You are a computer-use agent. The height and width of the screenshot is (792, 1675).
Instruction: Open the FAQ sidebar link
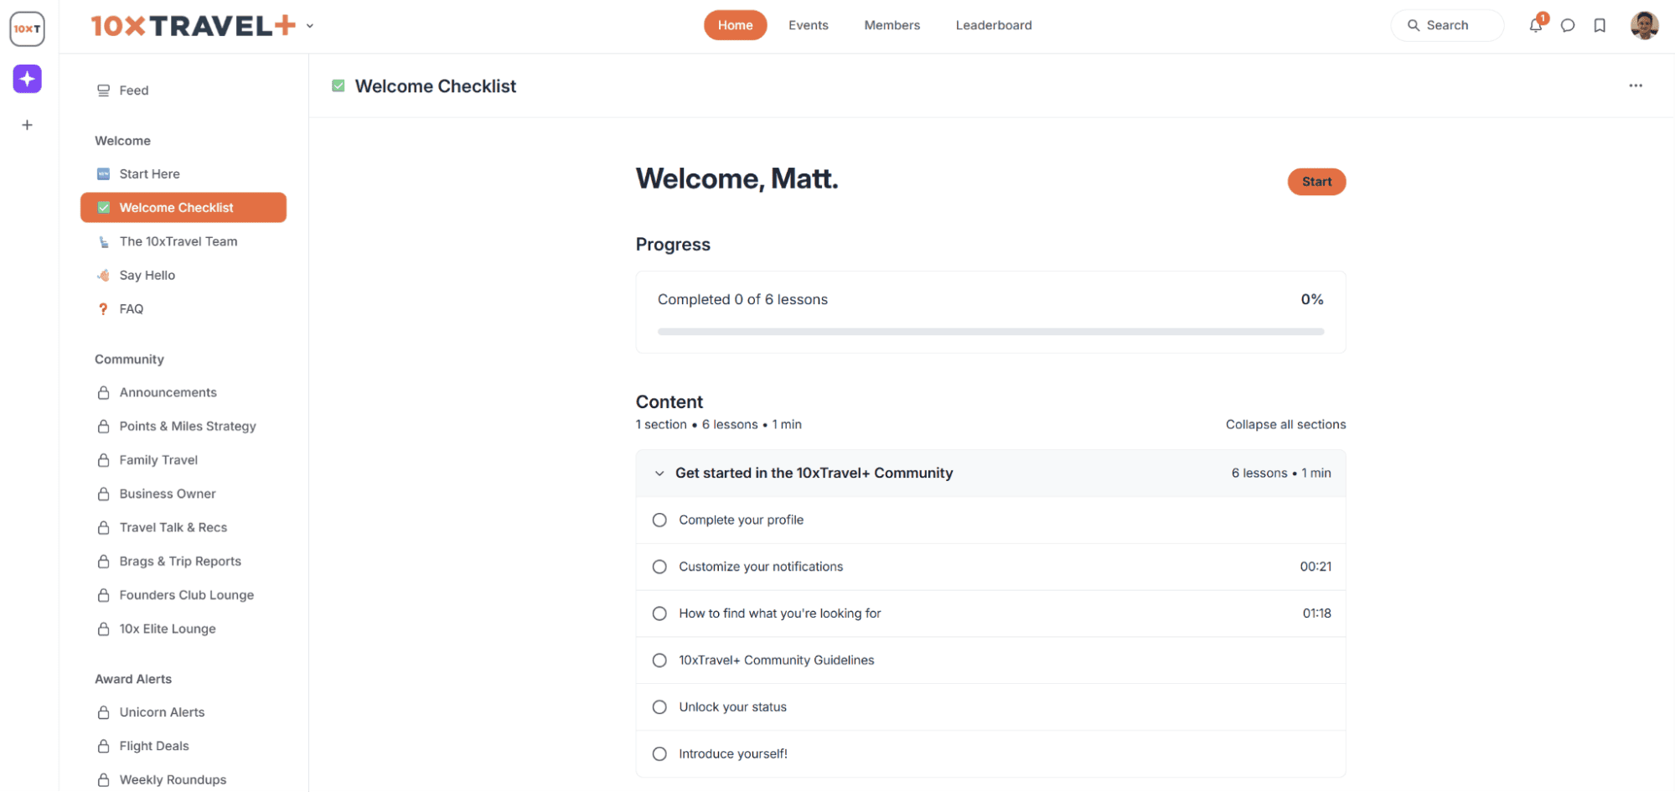point(184,309)
